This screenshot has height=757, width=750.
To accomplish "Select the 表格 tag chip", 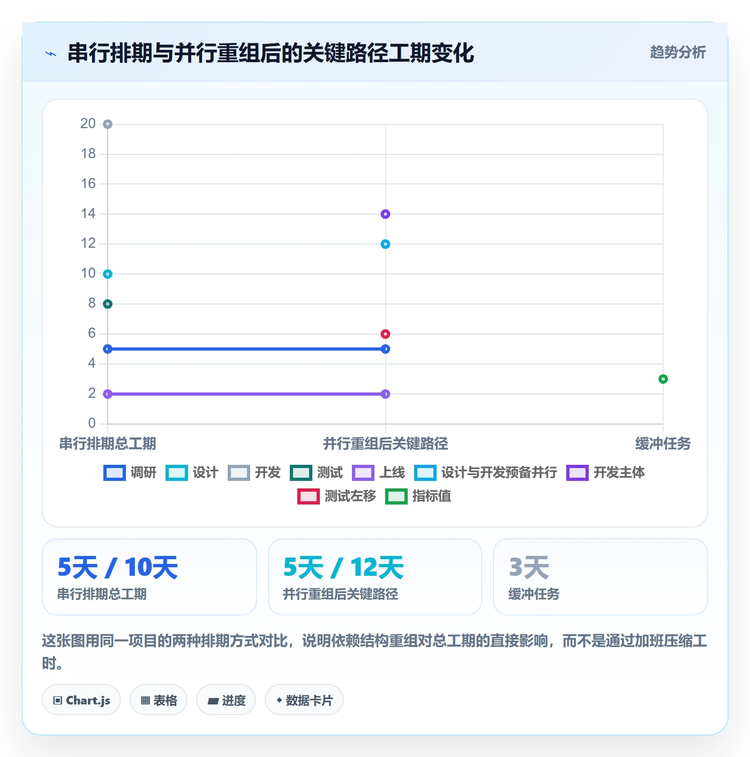I will point(159,700).
